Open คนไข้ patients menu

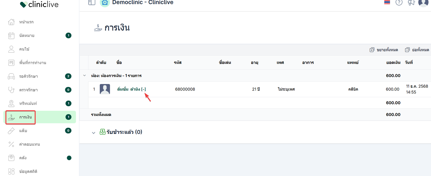click(24, 49)
